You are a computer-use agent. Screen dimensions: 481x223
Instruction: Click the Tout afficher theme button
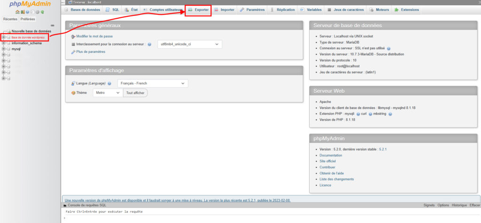tap(135, 93)
